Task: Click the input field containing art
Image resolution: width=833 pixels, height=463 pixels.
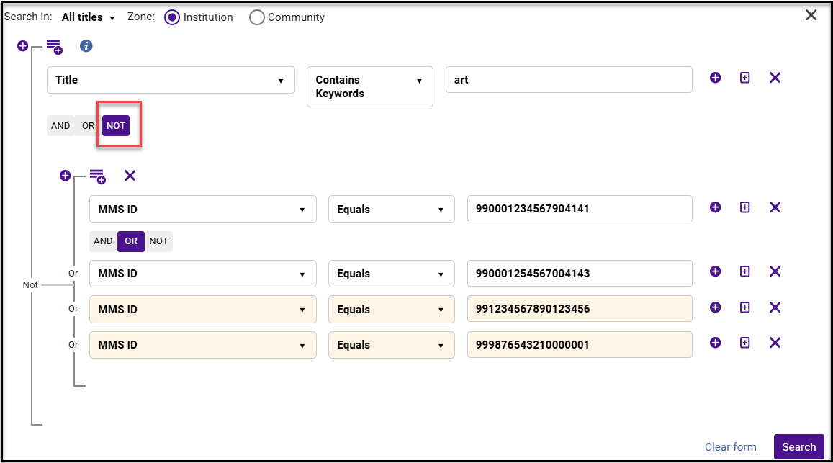Action: tap(569, 80)
